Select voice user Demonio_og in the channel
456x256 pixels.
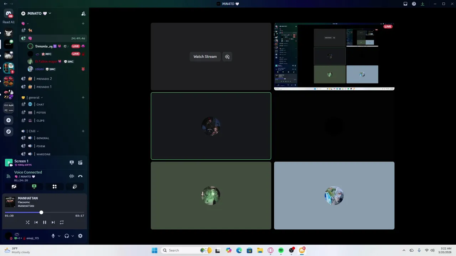tap(56, 46)
